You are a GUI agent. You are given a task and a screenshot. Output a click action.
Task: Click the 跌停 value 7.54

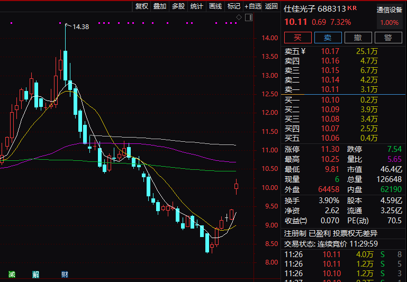pos(394,149)
